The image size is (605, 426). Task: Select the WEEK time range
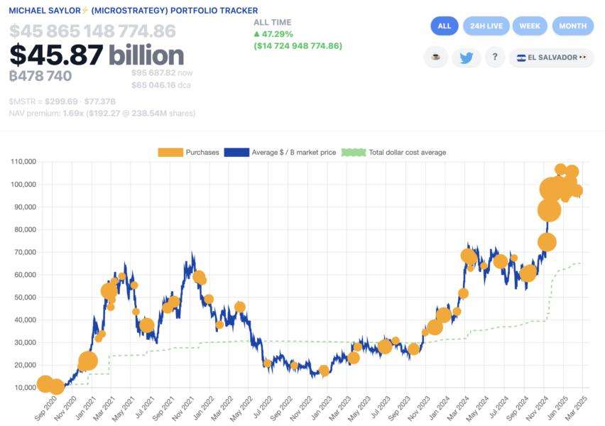click(x=530, y=26)
